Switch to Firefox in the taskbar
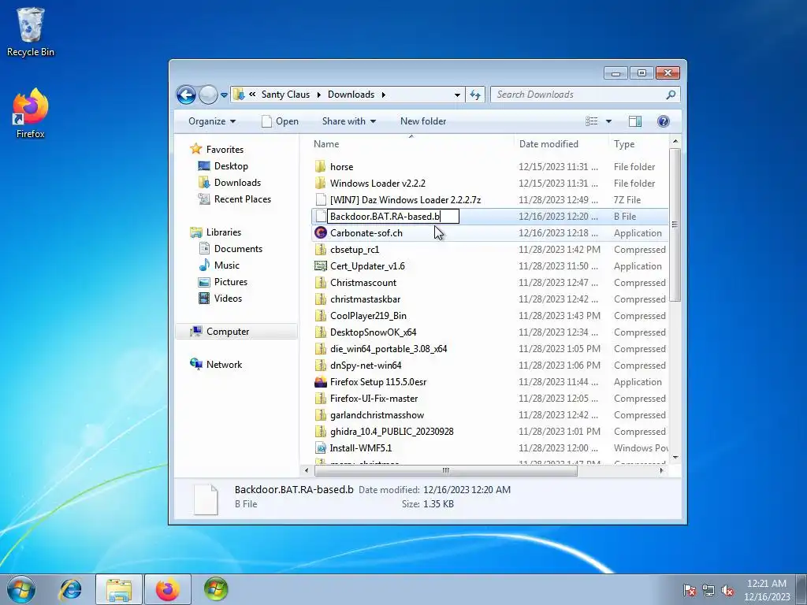The height and width of the screenshot is (605, 807). (168, 589)
